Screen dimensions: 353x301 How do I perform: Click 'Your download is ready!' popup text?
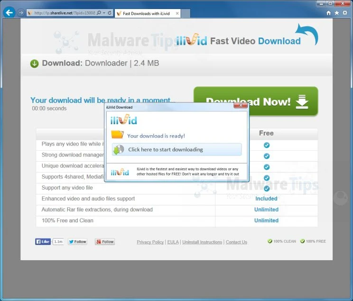click(156, 136)
